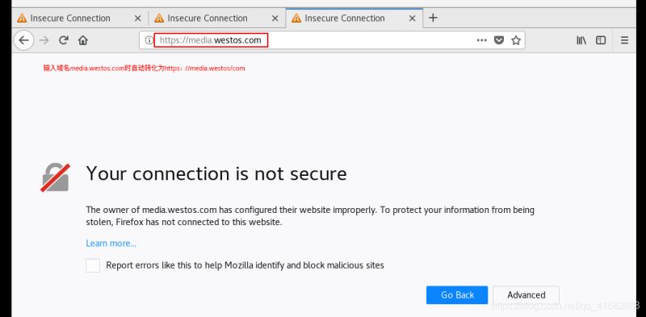Open site information icon in address bar
Image resolution: width=646 pixels, height=317 pixels.
click(149, 40)
